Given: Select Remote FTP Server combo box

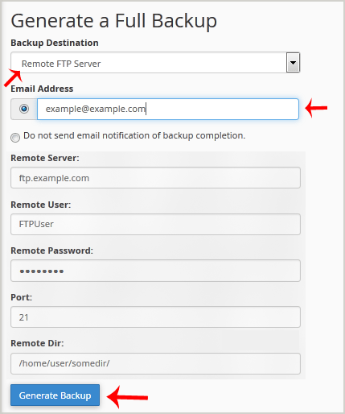Looking at the screenshot, I should [155, 63].
